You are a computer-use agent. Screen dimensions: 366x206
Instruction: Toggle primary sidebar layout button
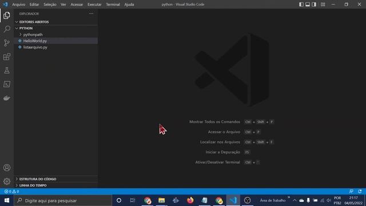[301, 5]
